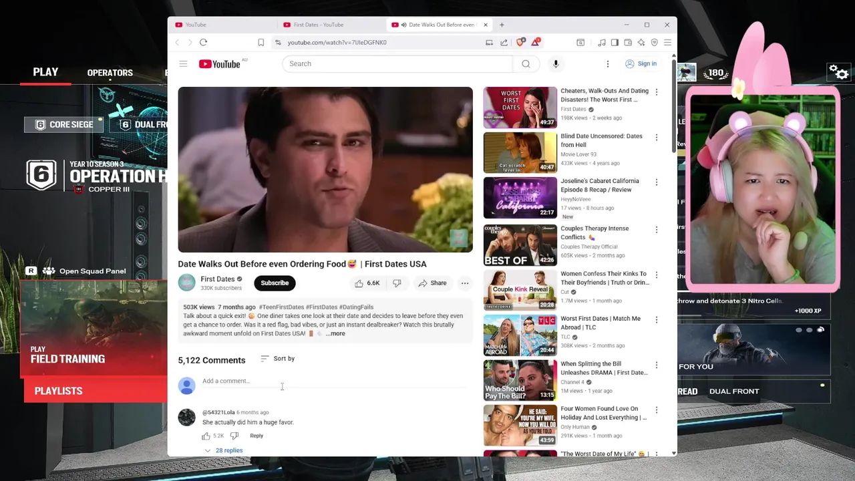
Task: Click the Brave Shields lion icon
Action: pyautogui.click(x=520, y=42)
